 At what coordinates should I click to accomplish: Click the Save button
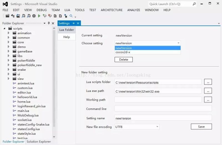201,127
